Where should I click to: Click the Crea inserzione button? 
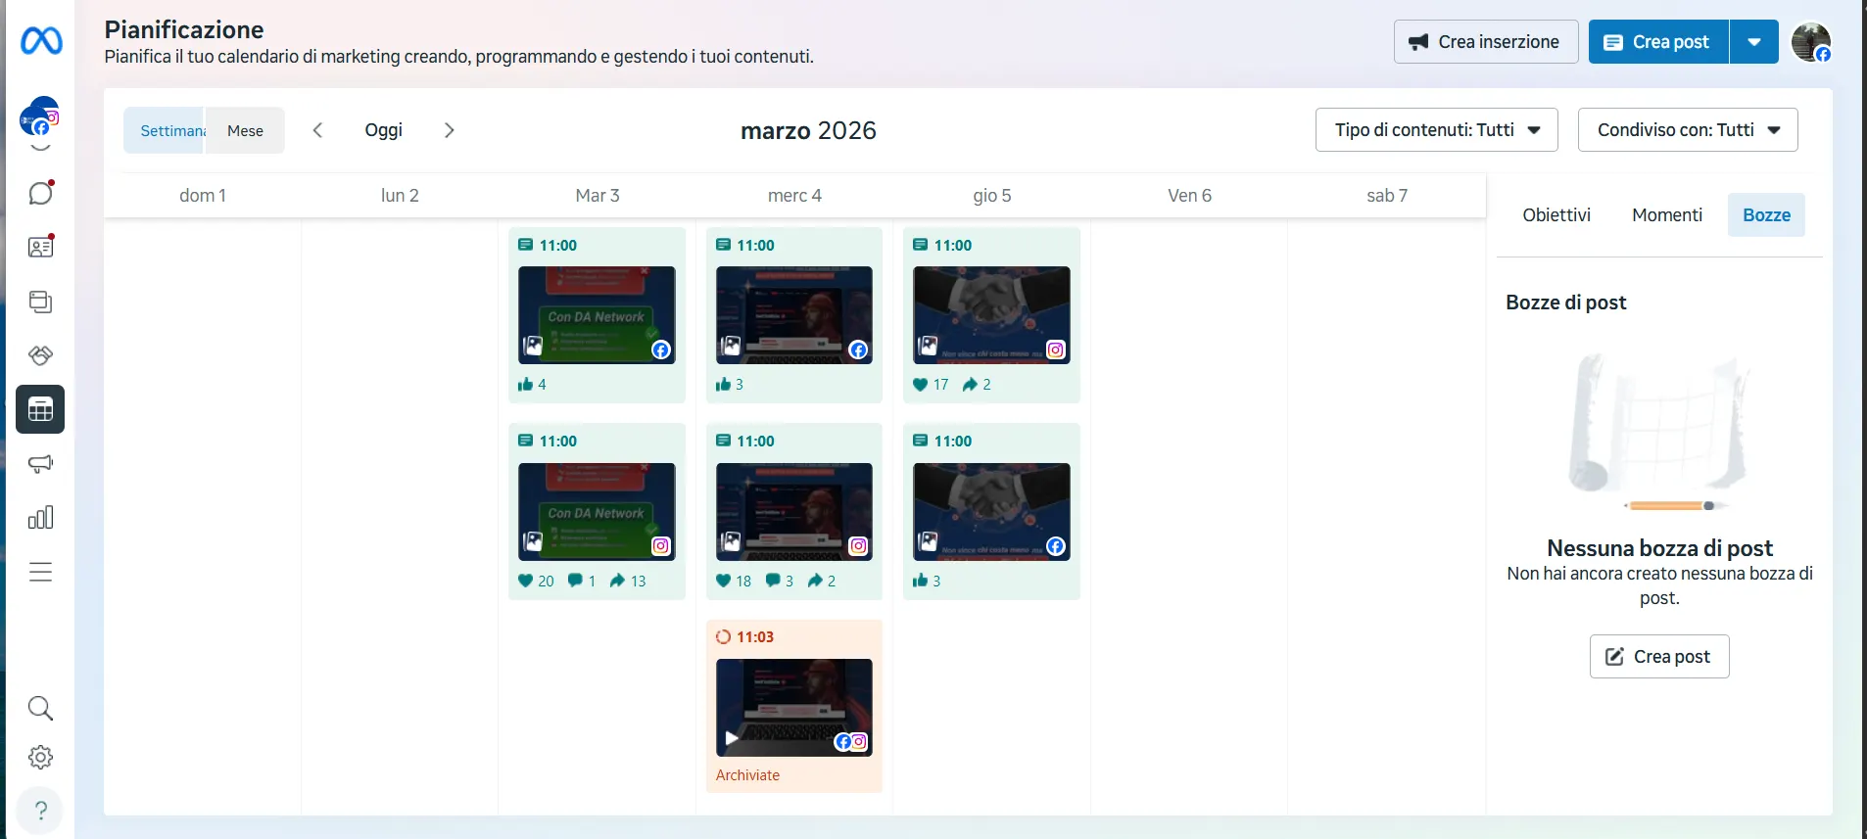[x=1485, y=42]
